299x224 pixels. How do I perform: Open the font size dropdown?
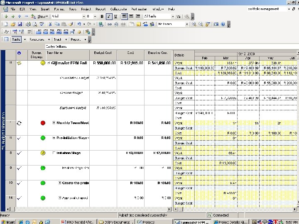[95, 17]
